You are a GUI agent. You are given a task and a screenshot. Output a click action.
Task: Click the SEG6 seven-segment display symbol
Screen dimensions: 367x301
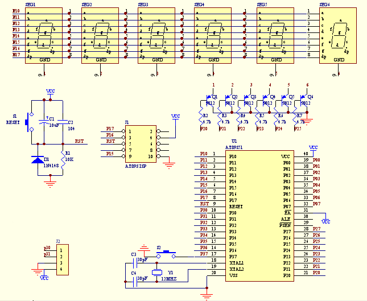coord(339,35)
